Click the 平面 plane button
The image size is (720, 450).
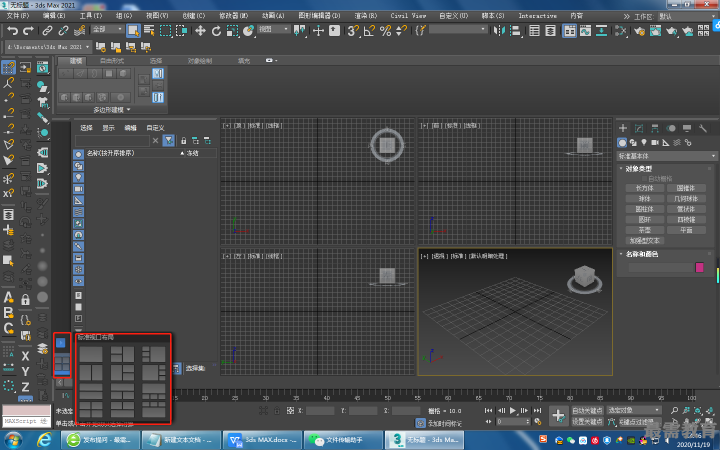[686, 230]
